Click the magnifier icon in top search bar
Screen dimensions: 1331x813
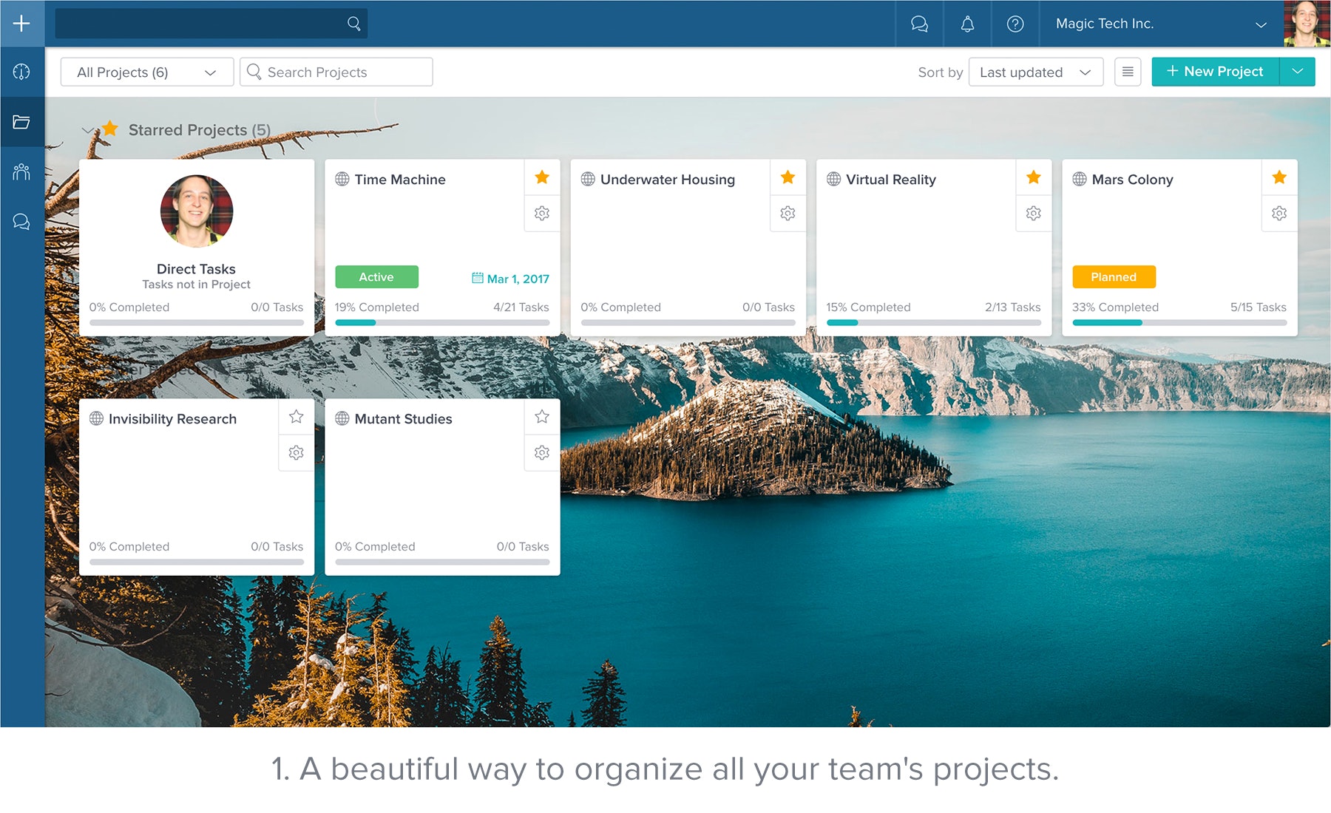[x=354, y=24]
